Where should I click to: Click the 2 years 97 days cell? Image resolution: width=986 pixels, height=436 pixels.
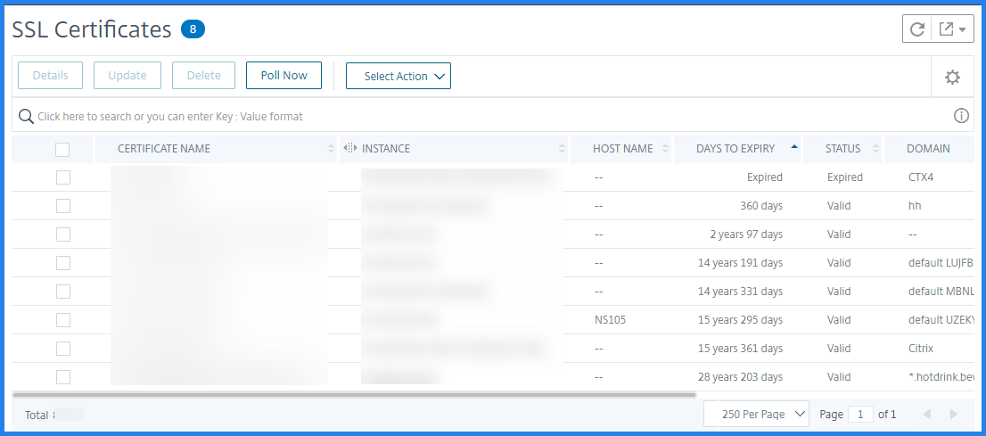pyautogui.click(x=746, y=234)
